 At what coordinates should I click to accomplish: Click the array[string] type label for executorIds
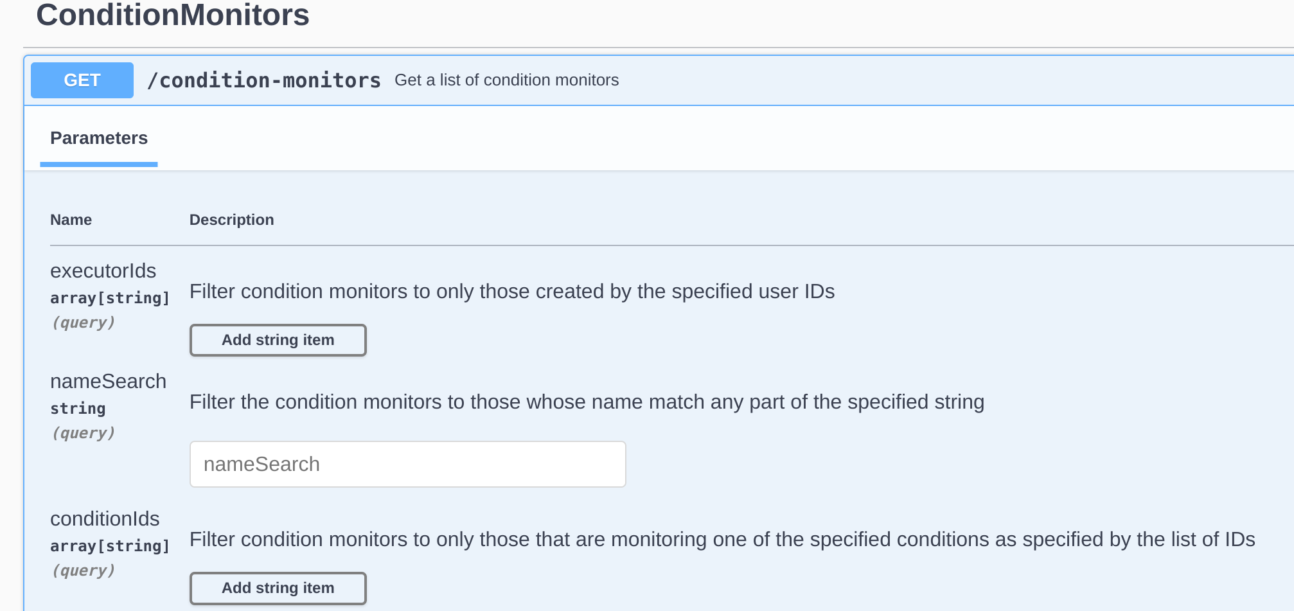[x=110, y=297]
